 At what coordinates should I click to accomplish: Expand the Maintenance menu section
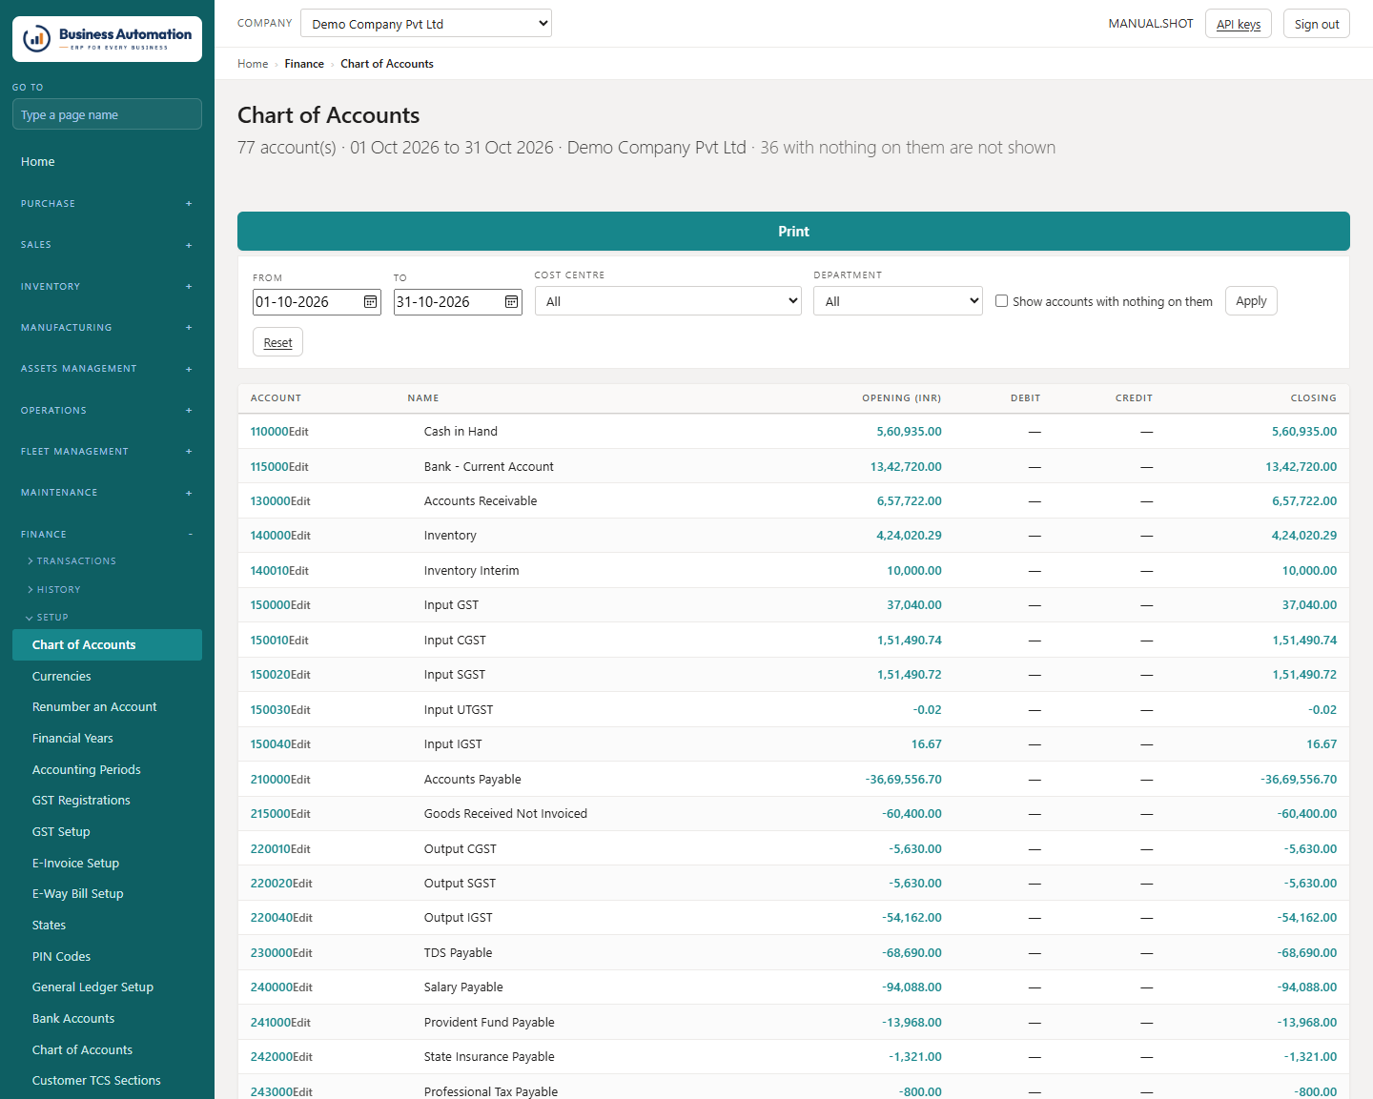click(x=107, y=493)
